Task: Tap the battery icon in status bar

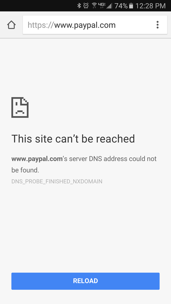Action: pos(131,6)
